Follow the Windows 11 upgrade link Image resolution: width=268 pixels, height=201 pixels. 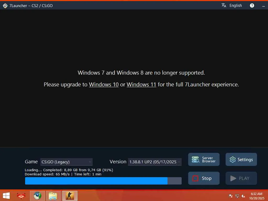[141, 85]
